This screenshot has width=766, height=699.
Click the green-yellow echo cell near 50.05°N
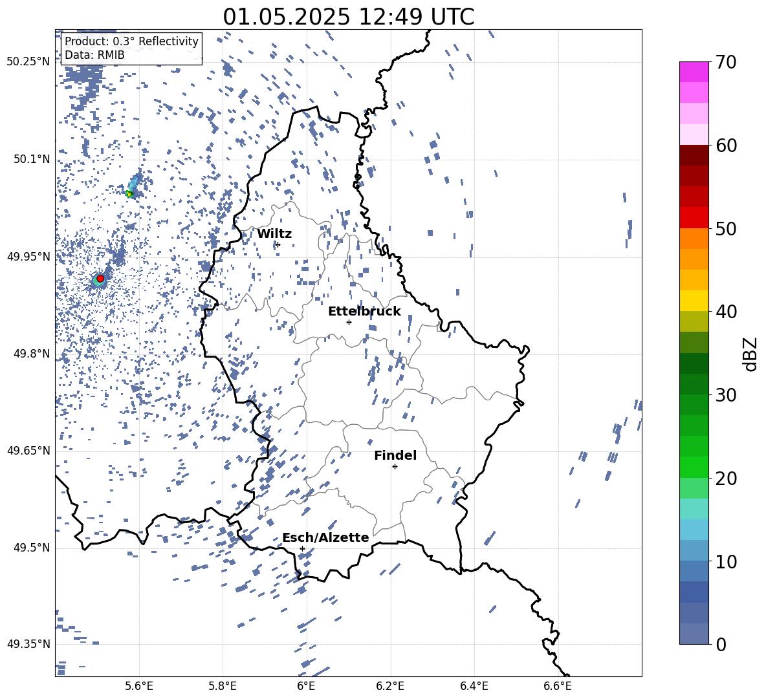(x=129, y=194)
